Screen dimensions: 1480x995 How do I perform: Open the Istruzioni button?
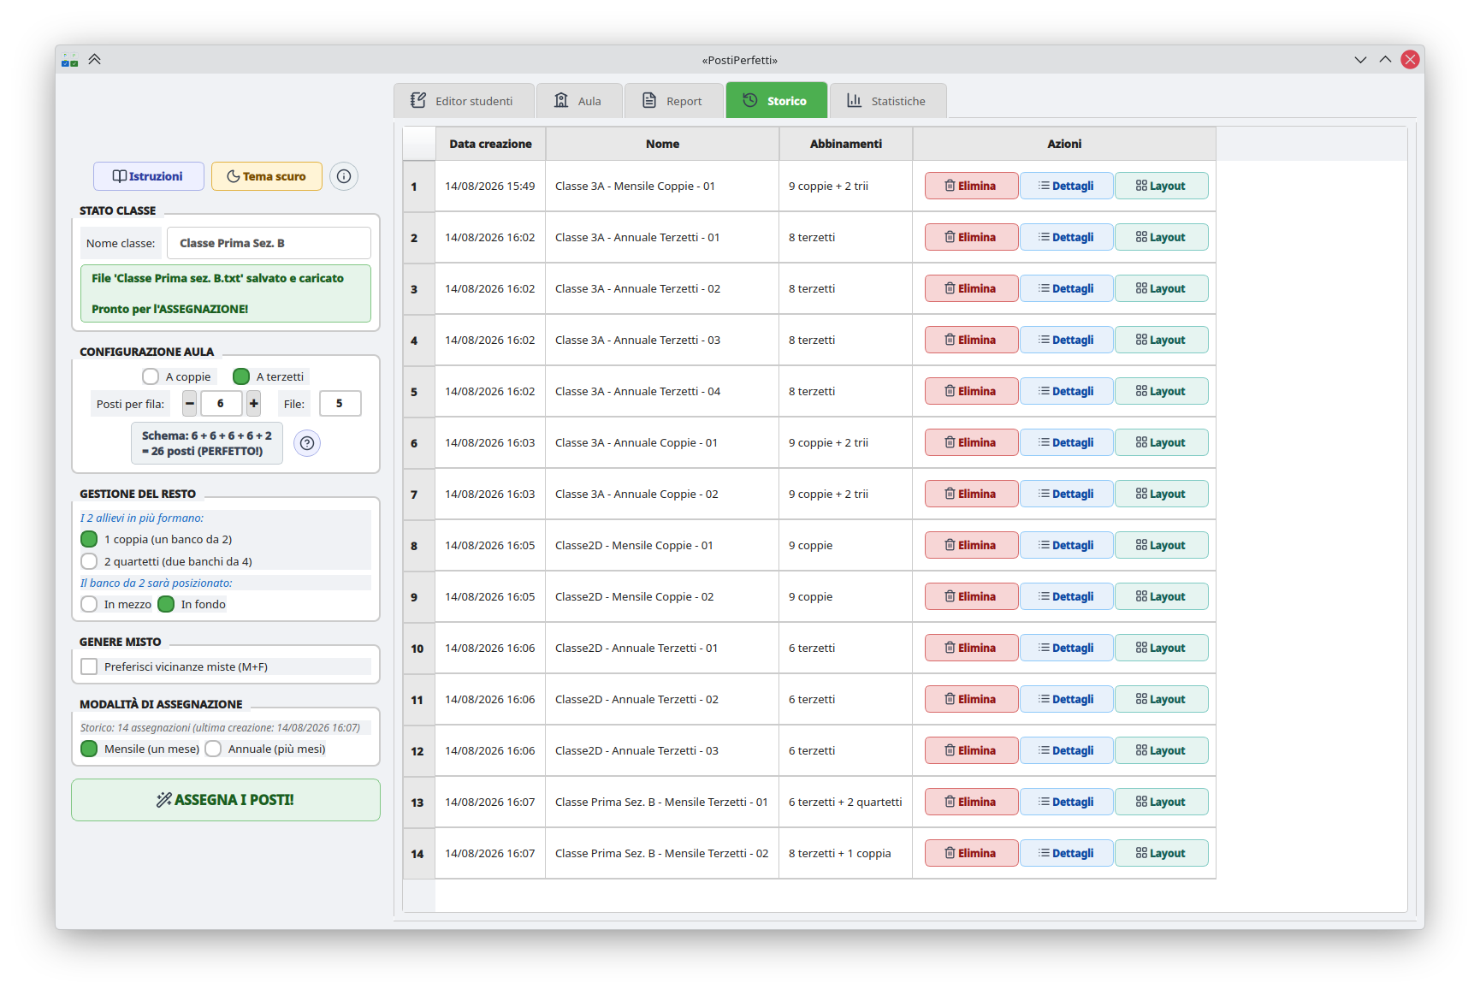pos(149,176)
